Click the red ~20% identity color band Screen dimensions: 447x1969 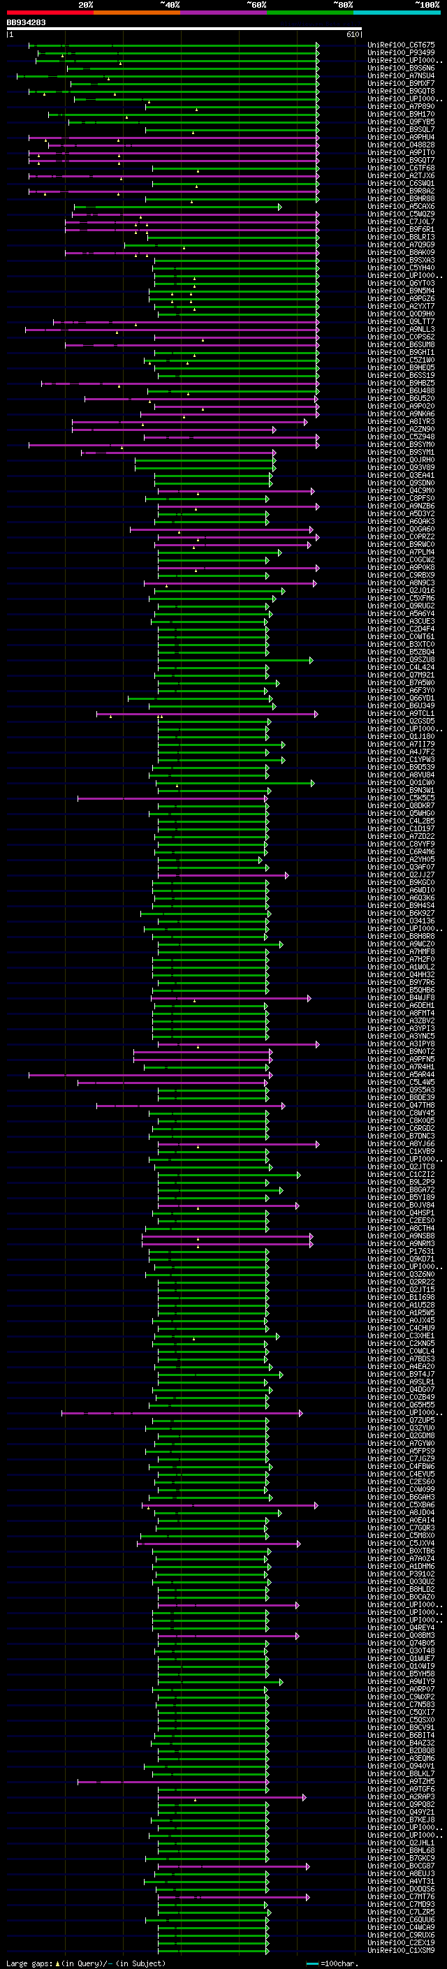[50, 13]
